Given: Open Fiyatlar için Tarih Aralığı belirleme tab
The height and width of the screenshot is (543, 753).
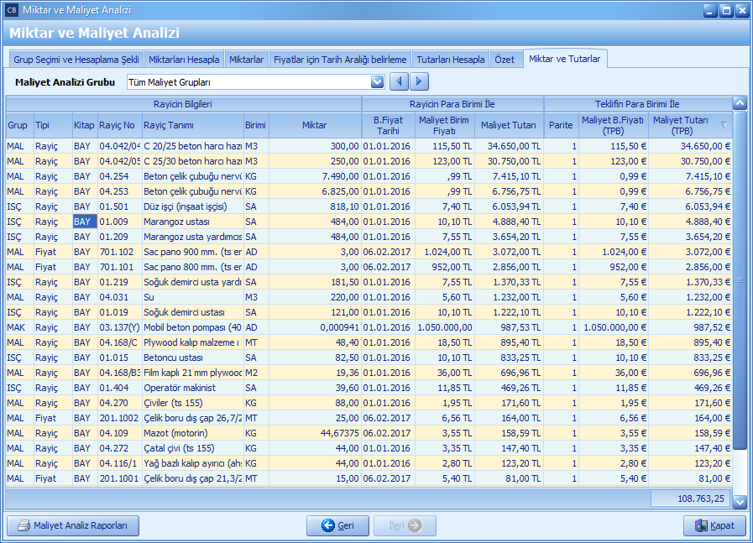Looking at the screenshot, I should 340,60.
